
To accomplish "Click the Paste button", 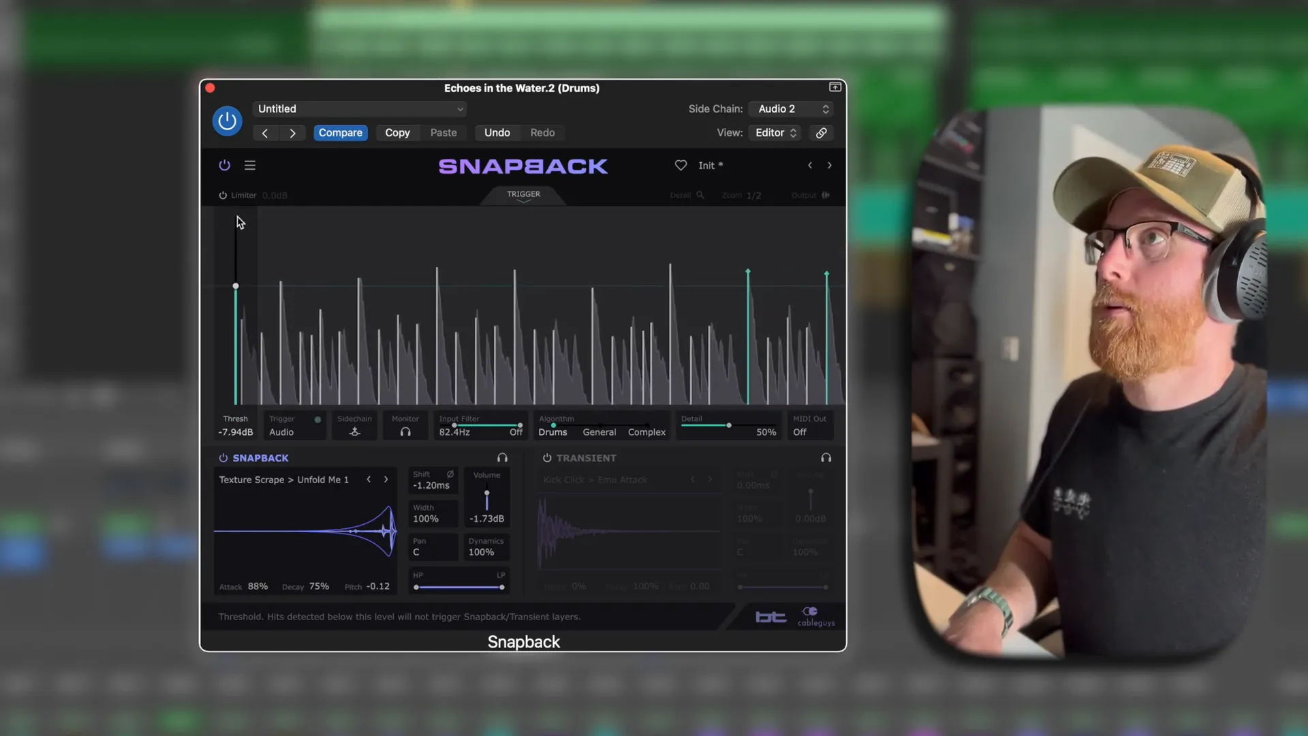I will [x=443, y=133].
